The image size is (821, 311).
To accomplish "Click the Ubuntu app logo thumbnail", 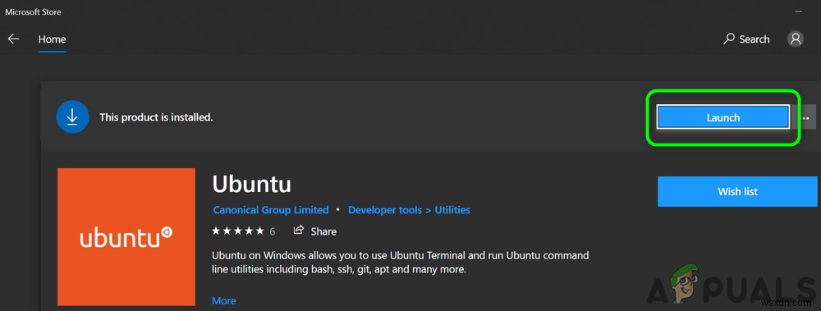I will (126, 236).
